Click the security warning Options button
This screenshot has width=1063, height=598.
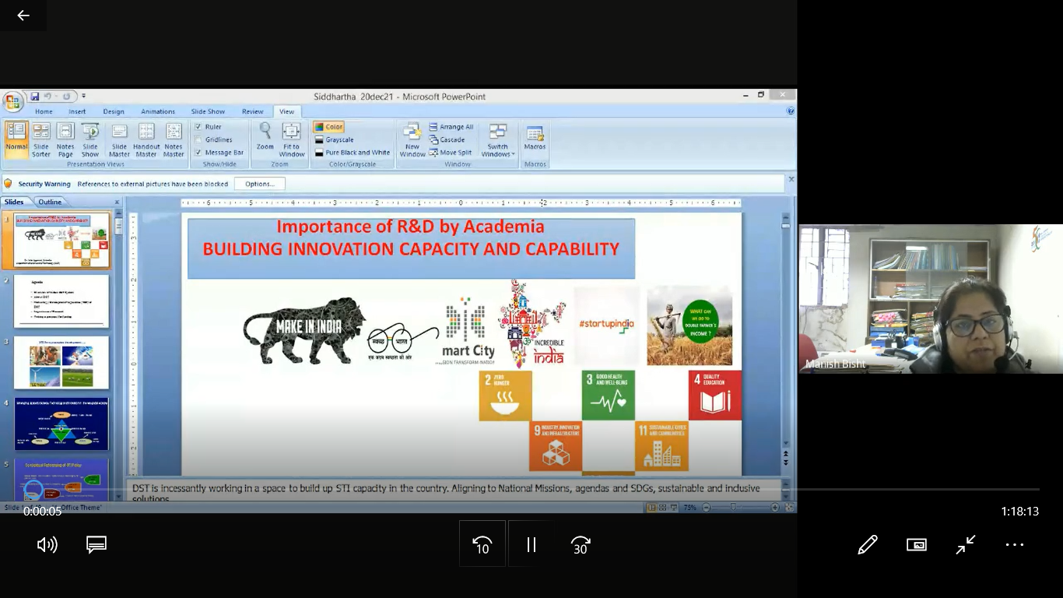click(x=259, y=184)
